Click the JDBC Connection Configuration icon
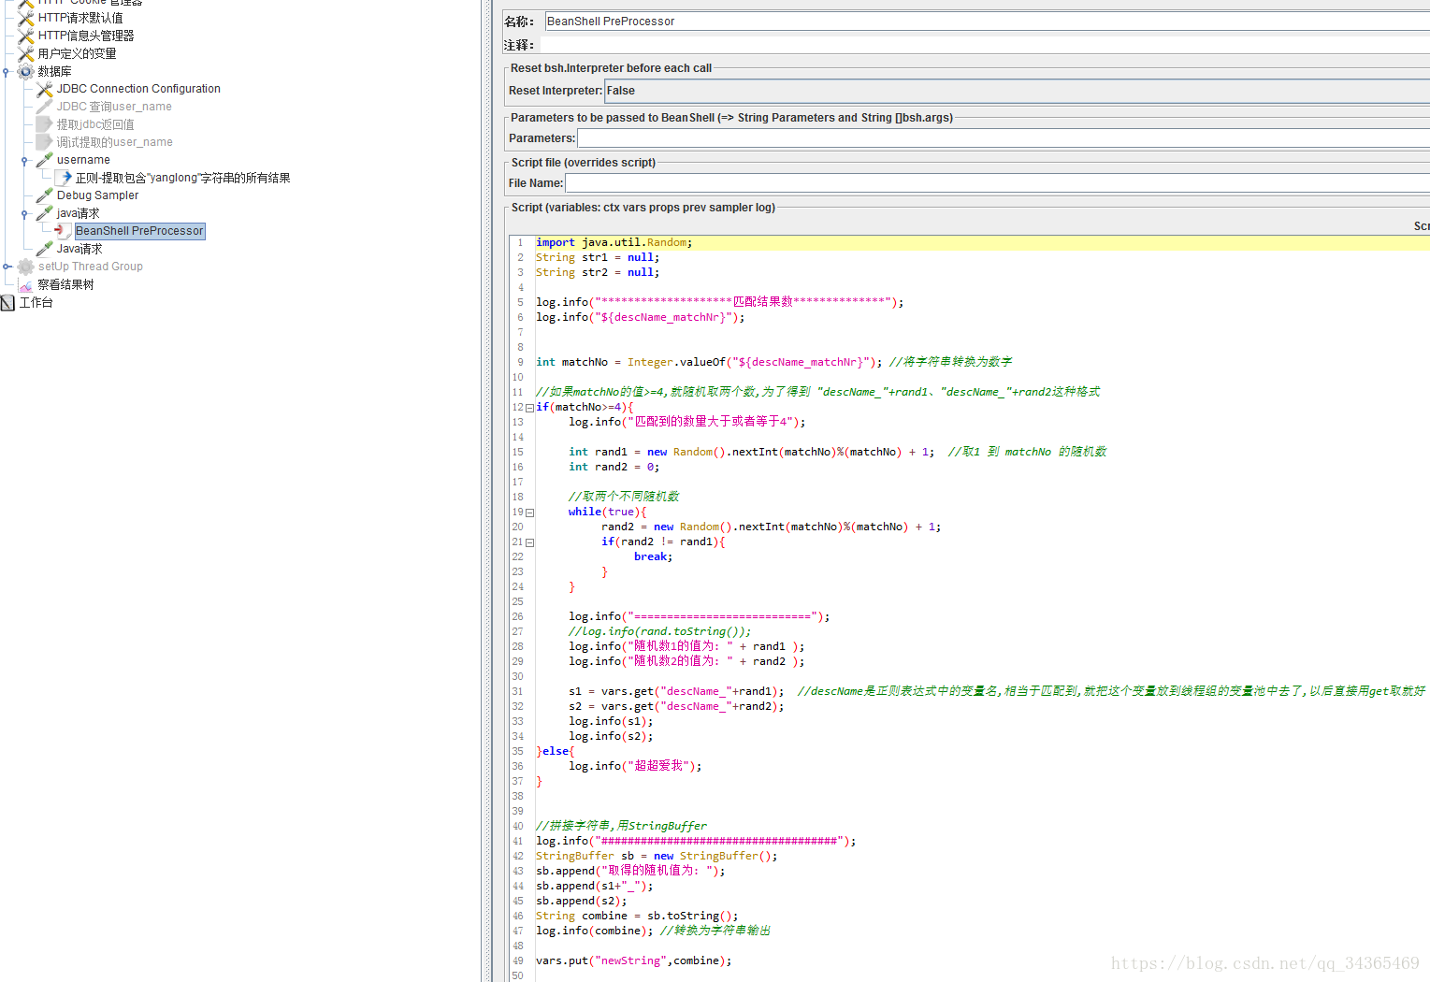The width and height of the screenshot is (1430, 982). 44,89
